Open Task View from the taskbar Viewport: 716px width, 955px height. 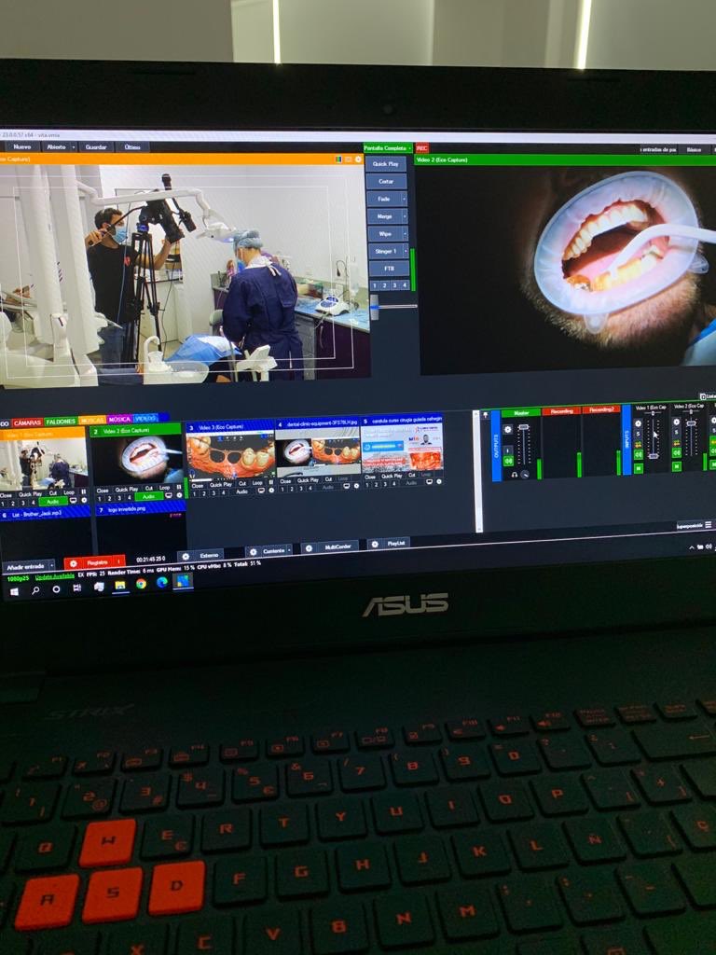(76, 588)
